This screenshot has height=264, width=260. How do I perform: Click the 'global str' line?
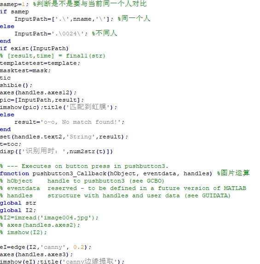[18, 203]
